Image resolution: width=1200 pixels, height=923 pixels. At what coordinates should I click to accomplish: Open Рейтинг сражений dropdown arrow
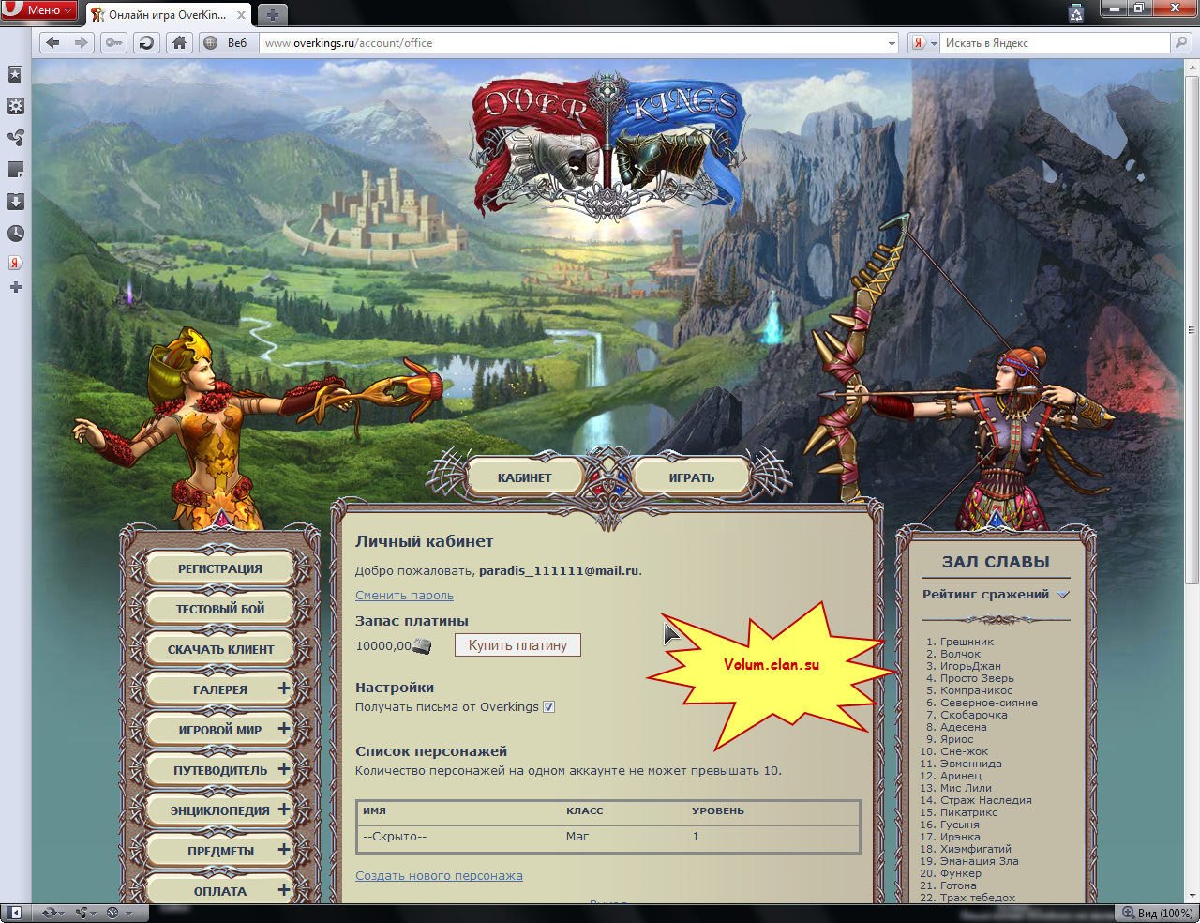[x=1063, y=595]
